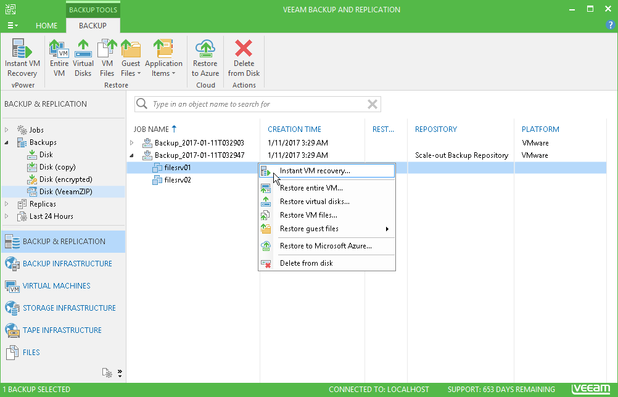Switch to the HOME ribbon tab
This screenshot has width=618, height=397.
pos(46,26)
